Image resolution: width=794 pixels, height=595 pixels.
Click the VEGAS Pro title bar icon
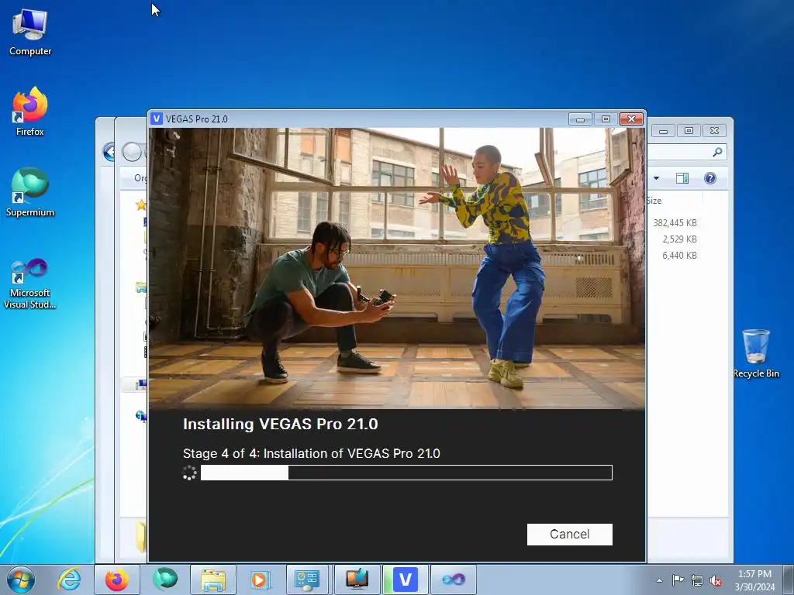click(157, 119)
